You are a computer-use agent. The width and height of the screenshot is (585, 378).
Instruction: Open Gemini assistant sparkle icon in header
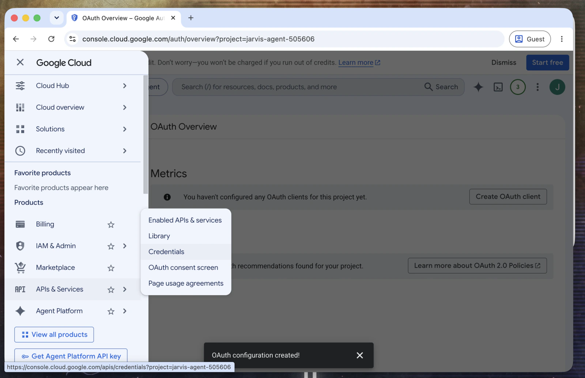[478, 87]
